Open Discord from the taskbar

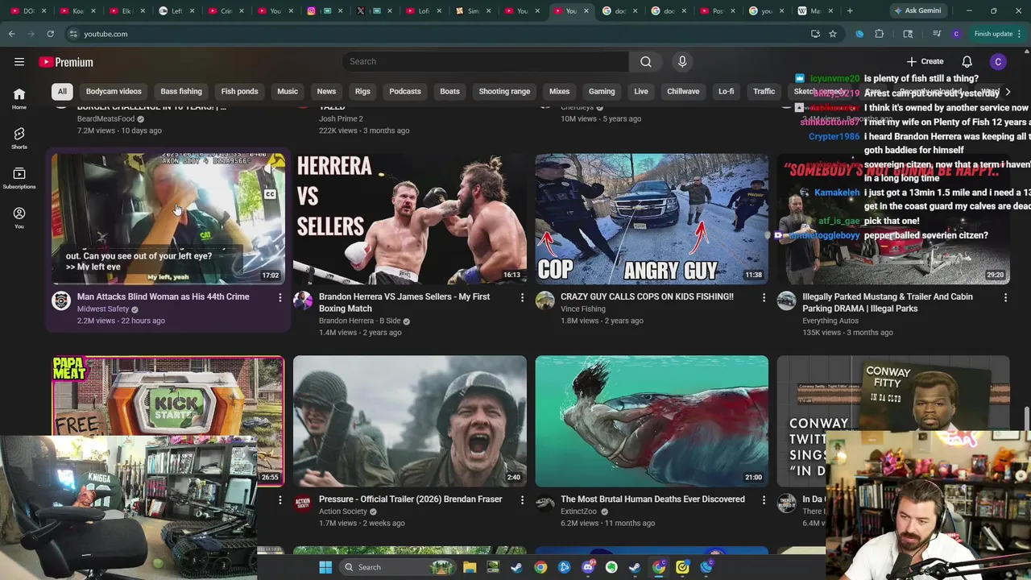pos(588,567)
